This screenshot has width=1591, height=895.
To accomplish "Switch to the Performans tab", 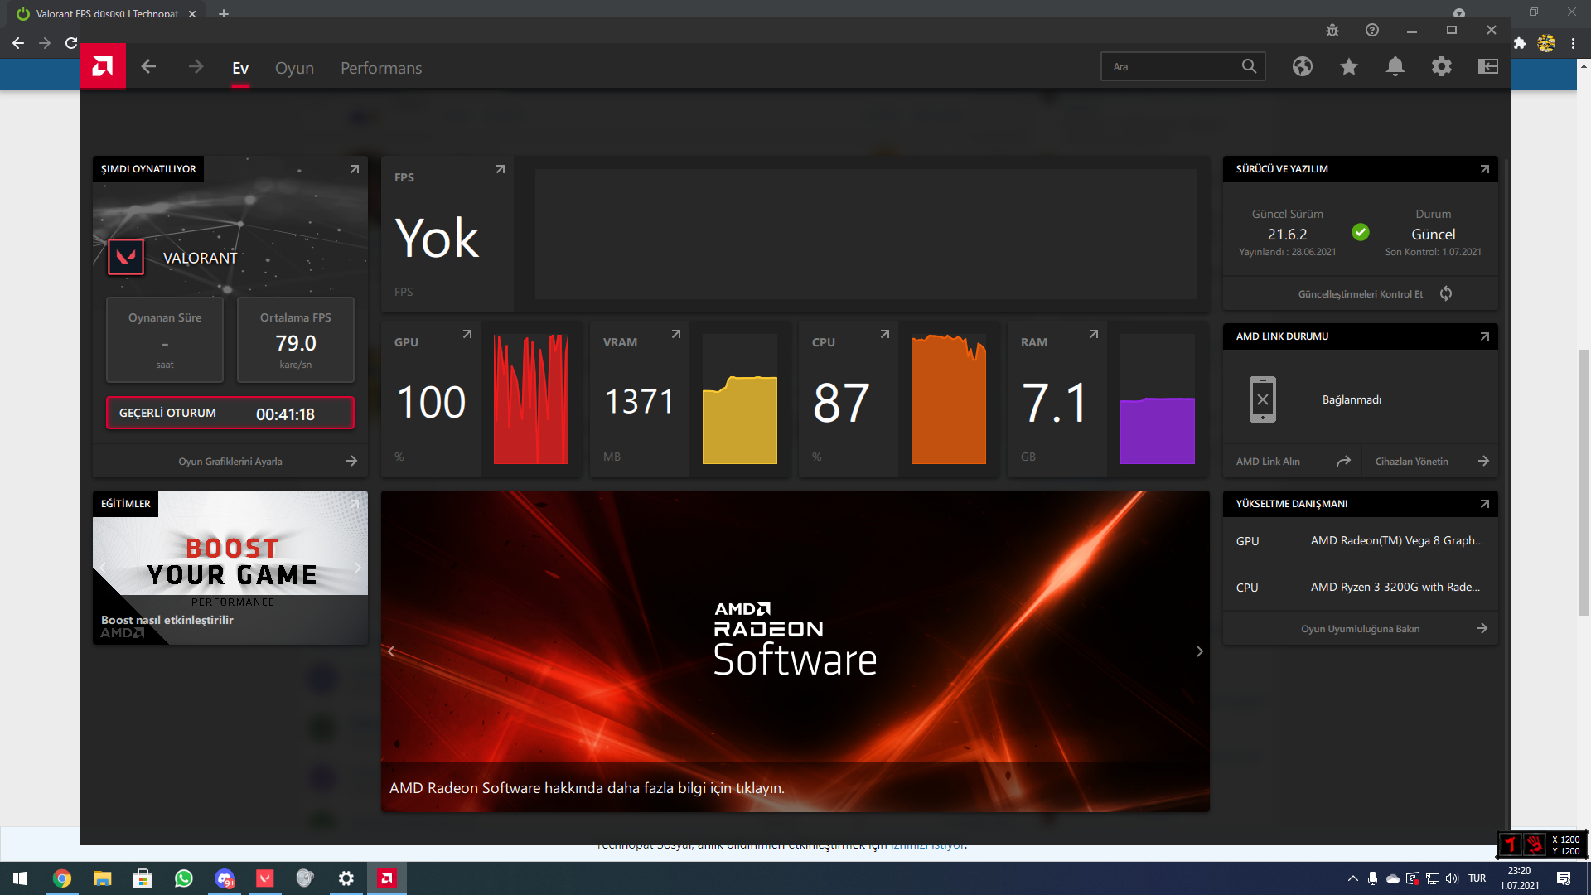I will pos(381,68).
